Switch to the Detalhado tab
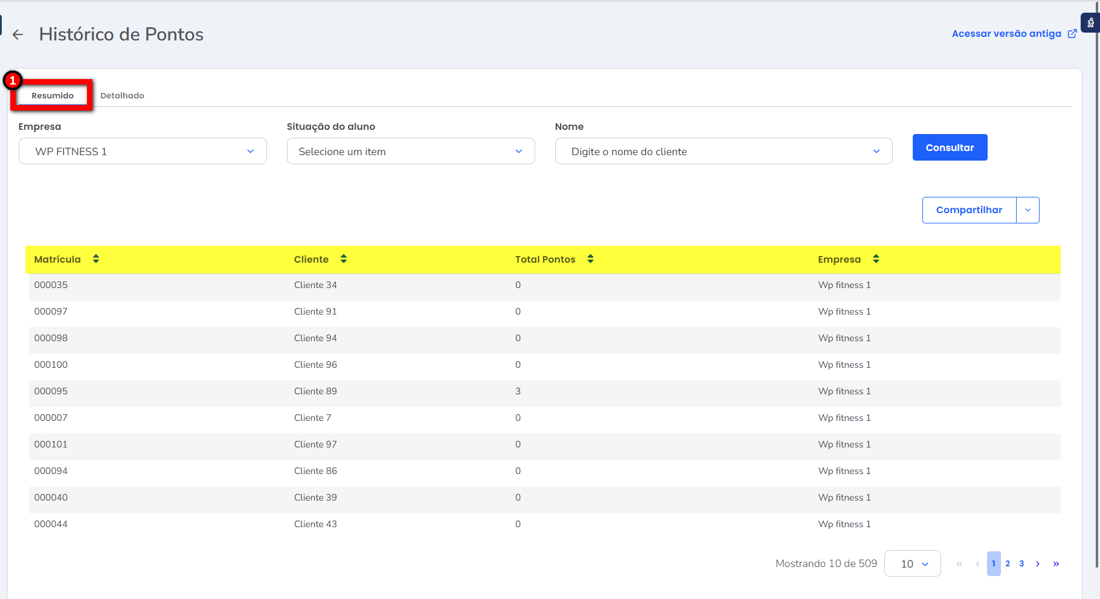Image resolution: width=1100 pixels, height=599 pixels. (122, 95)
